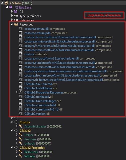Click the Type References node icon
Viewport: 126px width, 160px height.
(16, 16)
